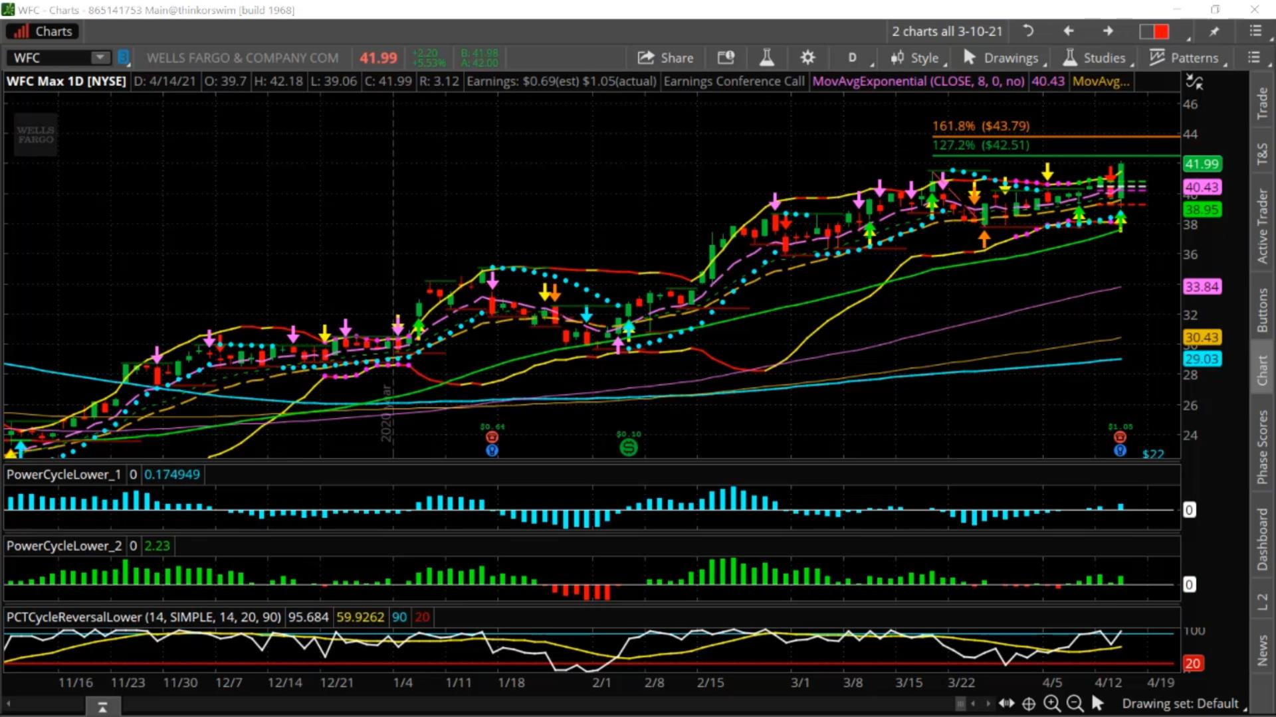The width and height of the screenshot is (1276, 717).
Task: Expand the WFC symbol dropdown arrow
Action: coord(100,58)
